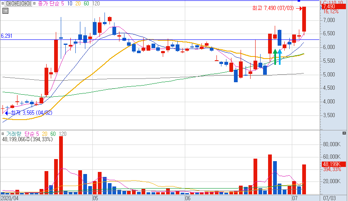Screen dimensions: 348x201
Task: Select the price 120-day MA label
Action: tap(96, 3)
